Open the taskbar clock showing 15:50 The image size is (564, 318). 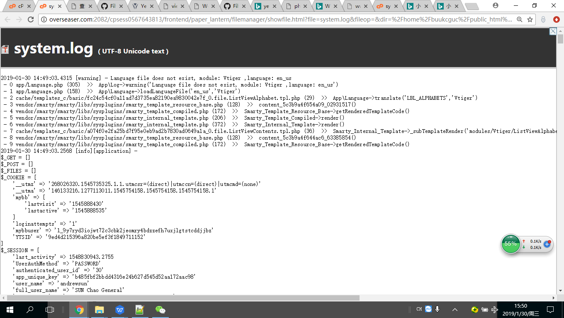(x=521, y=310)
